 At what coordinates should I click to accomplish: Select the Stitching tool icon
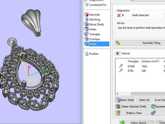tap(87, 19)
